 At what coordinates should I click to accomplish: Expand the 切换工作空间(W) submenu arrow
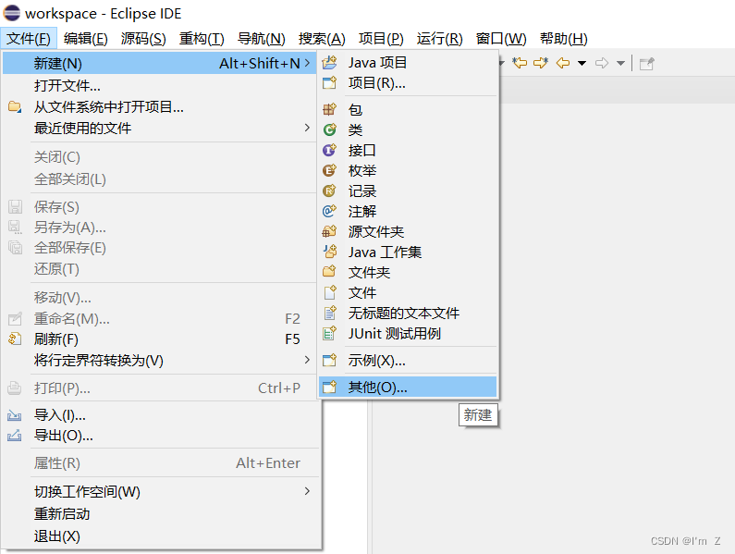(x=307, y=491)
